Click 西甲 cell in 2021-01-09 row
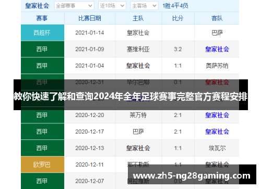 click(x=42, y=49)
